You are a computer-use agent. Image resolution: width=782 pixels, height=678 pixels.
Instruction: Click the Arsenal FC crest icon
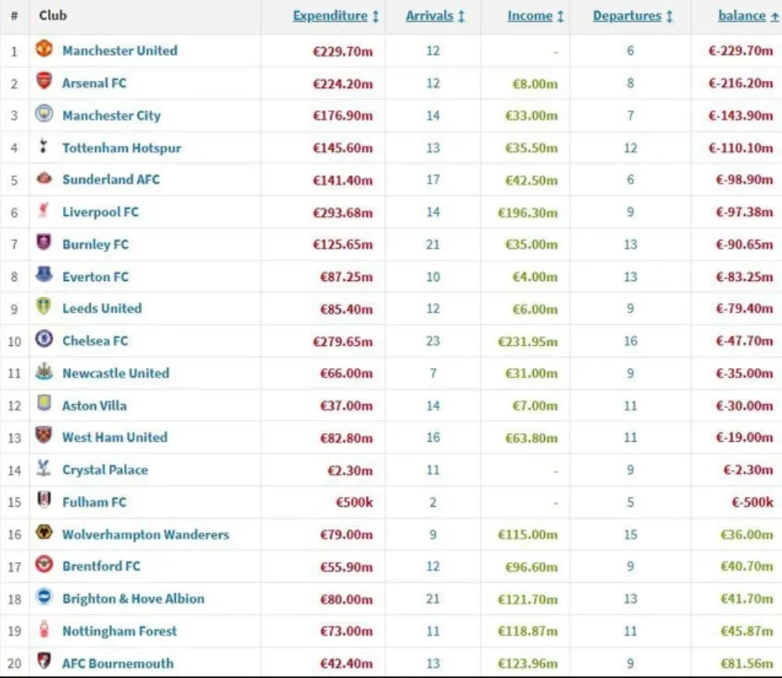pos(44,82)
